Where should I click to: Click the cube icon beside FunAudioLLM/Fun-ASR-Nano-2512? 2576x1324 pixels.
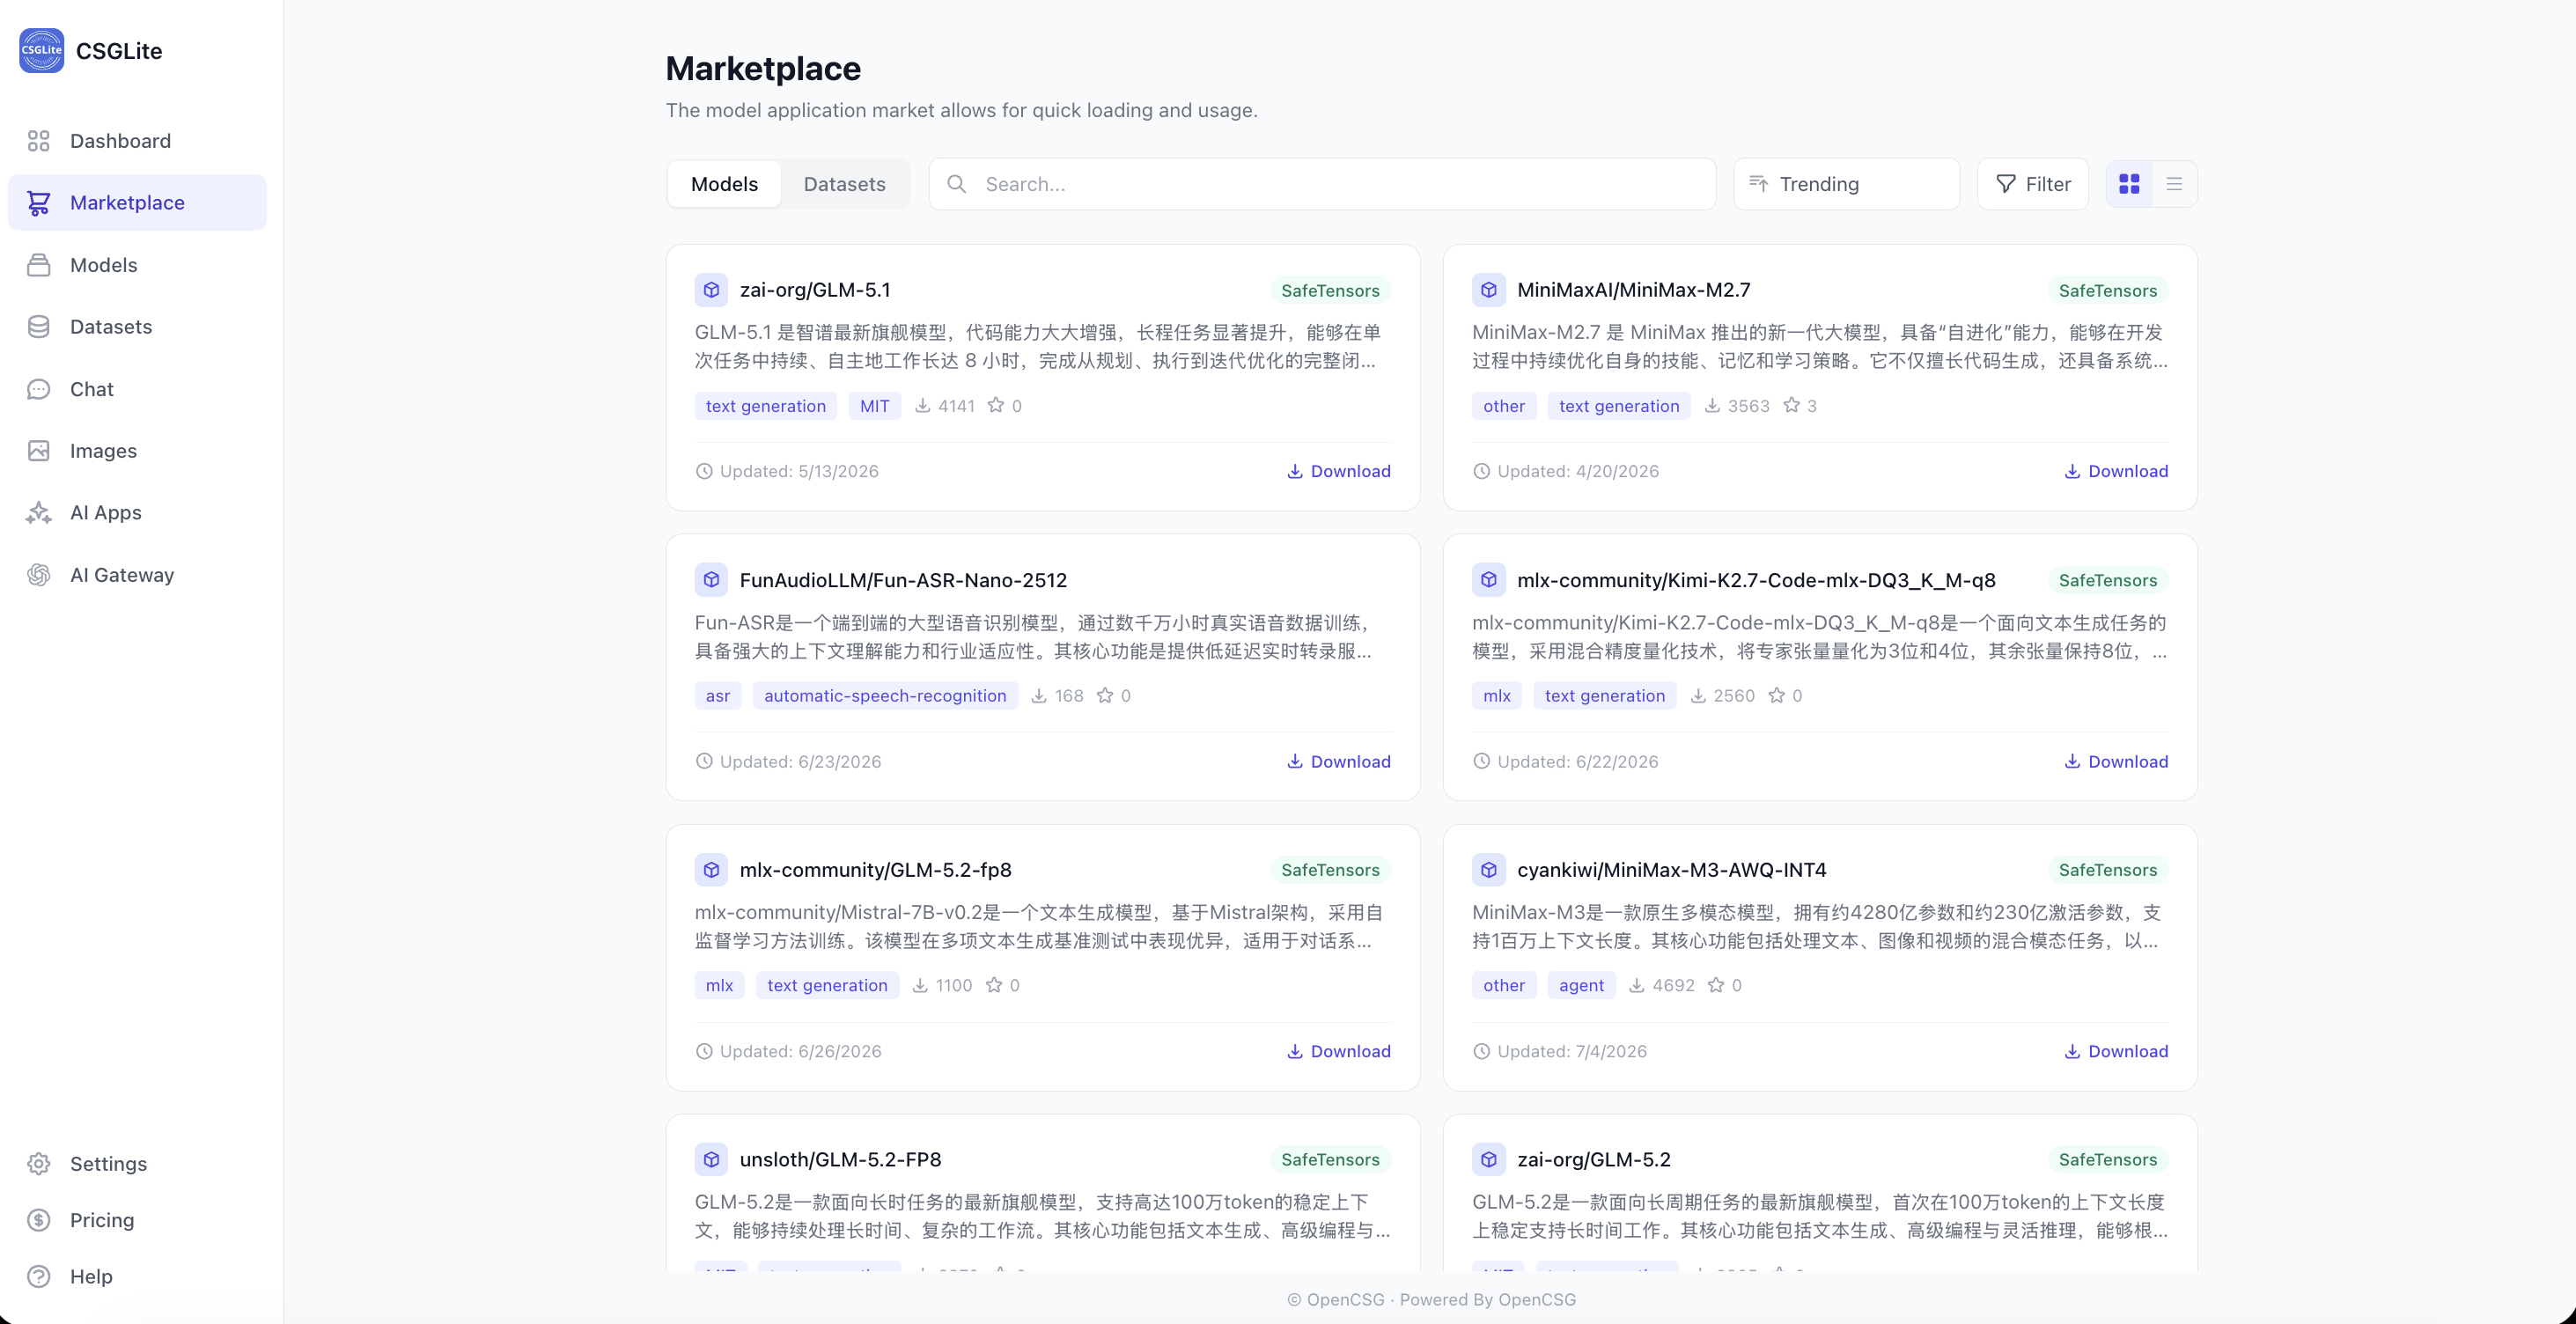click(711, 580)
